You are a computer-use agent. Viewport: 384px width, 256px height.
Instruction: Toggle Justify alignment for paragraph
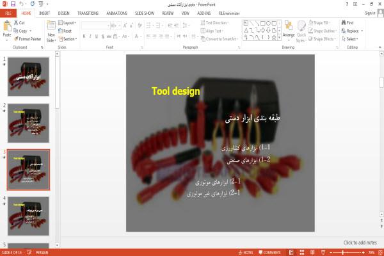point(167,36)
